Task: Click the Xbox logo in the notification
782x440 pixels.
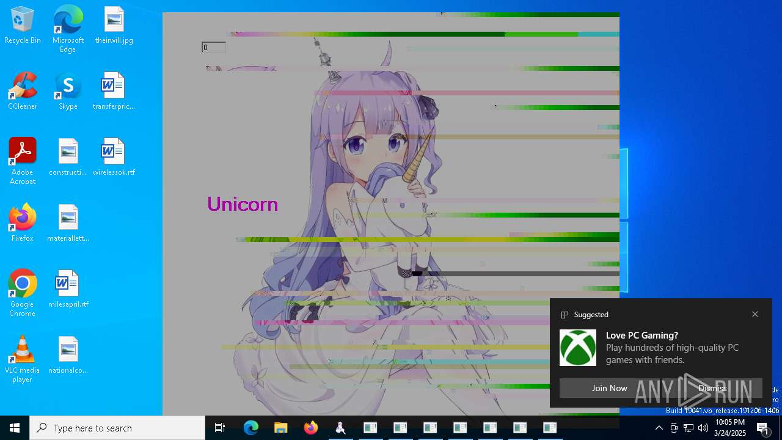Action: [578, 348]
